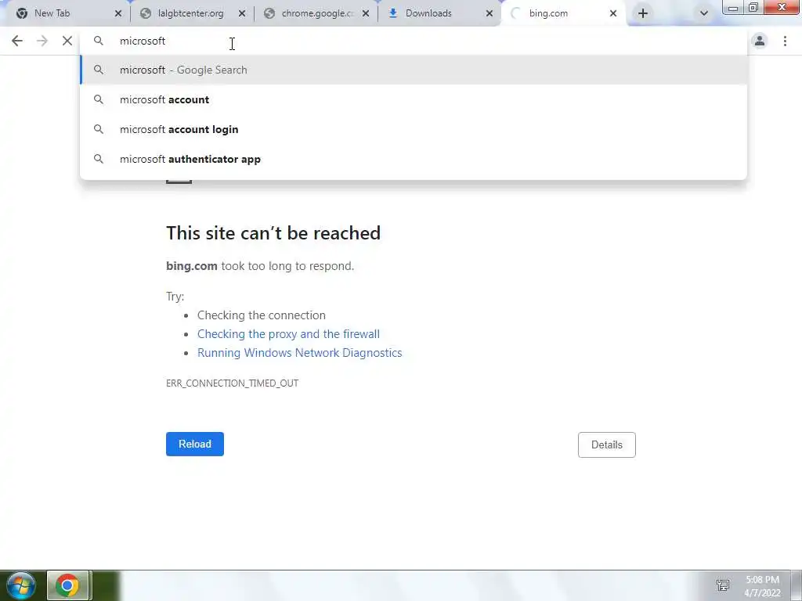The height and width of the screenshot is (601, 802).
Task: Select the bing.com tab
Action: coord(562,13)
